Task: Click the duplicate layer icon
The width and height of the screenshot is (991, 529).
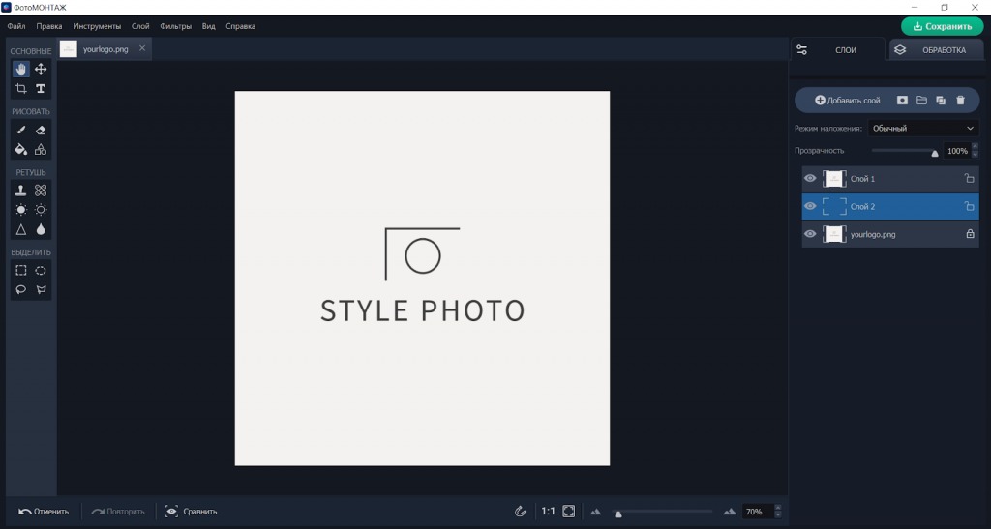Action: [x=941, y=100]
